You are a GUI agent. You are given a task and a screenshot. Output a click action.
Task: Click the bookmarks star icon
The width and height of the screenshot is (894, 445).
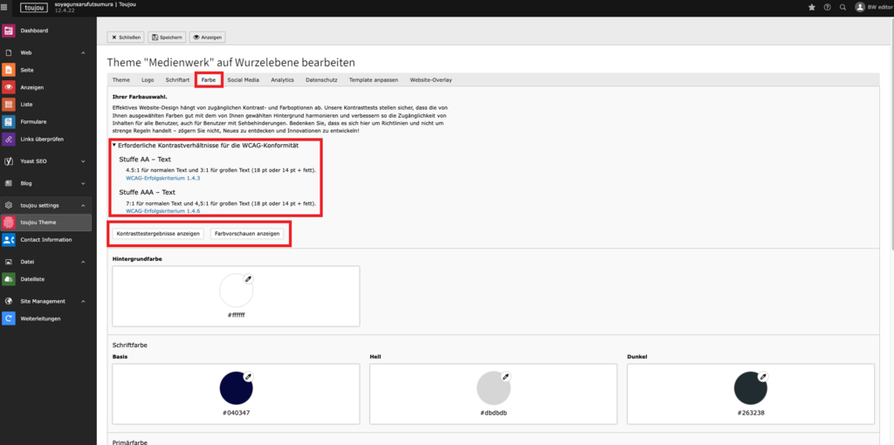812,7
